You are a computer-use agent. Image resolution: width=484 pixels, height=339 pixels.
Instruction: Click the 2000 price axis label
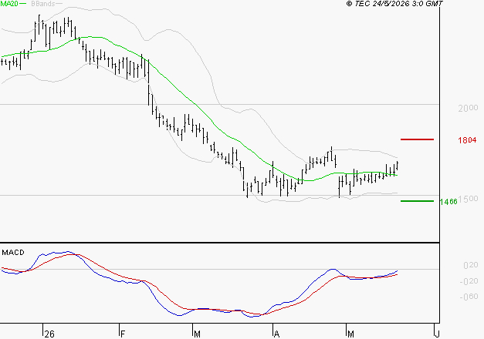click(469, 108)
